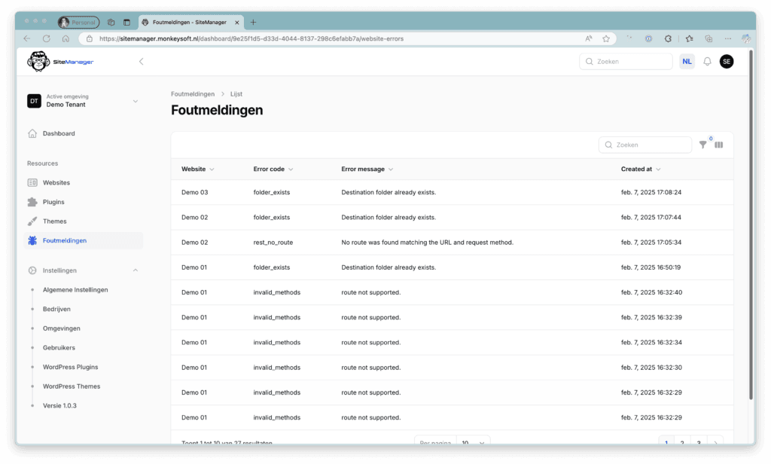Viewport: 771px width, 464px height.
Task: Click the Zoeken search field above the table
Action: click(645, 144)
